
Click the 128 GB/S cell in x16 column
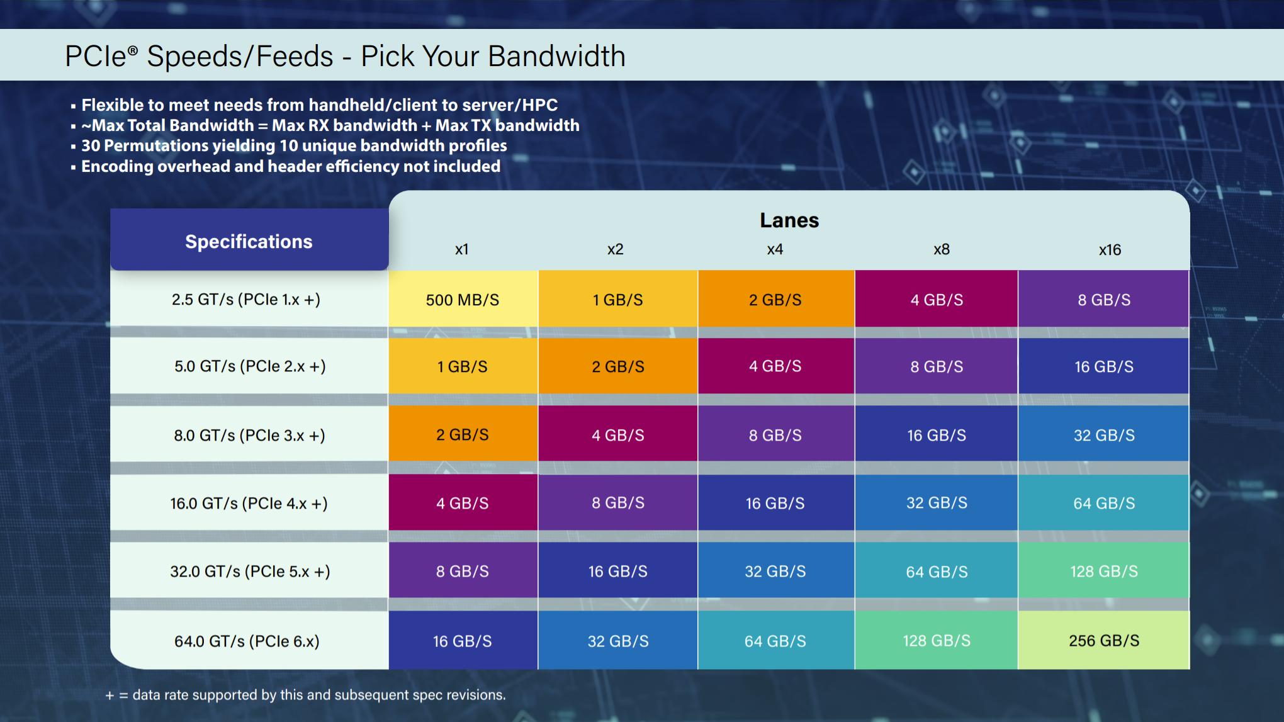[x=1104, y=571]
